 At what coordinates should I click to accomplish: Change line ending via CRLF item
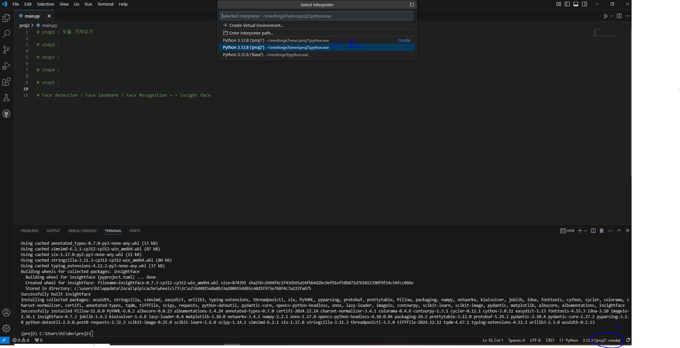pyautogui.click(x=550, y=340)
